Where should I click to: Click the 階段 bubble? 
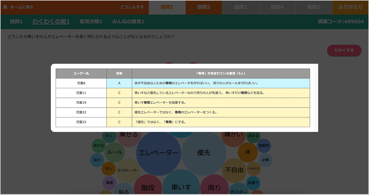[x=148, y=188]
